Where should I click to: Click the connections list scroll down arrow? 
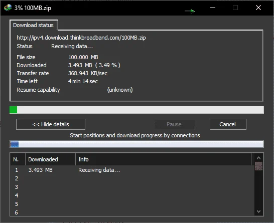258,211
